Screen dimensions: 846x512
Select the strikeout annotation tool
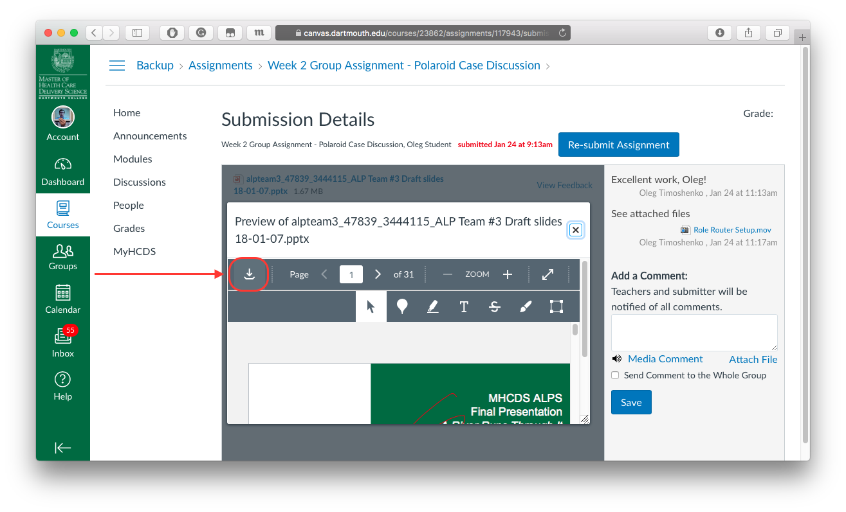(x=494, y=306)
